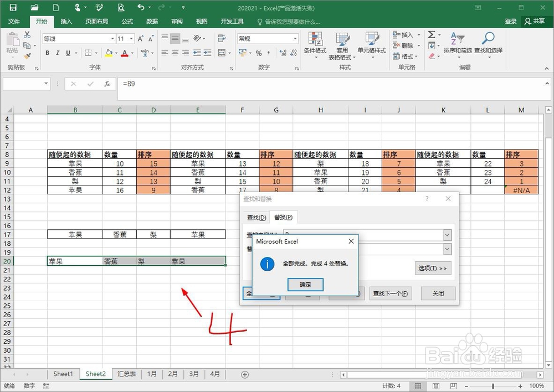Click the orientation (angled text) icon
554x392 pixels.
pyautogui.click(x=197, y=38)
